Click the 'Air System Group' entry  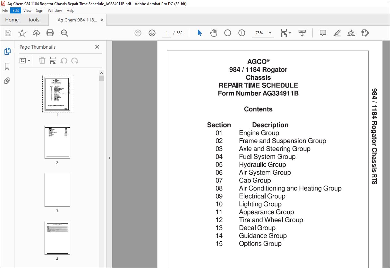[x=265, y=173]
